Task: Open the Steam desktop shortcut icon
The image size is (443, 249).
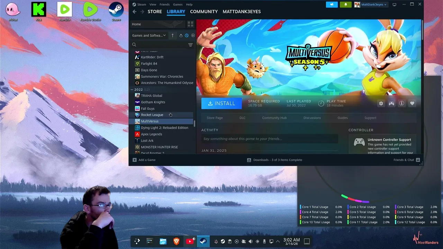Action: pos(116,12)
